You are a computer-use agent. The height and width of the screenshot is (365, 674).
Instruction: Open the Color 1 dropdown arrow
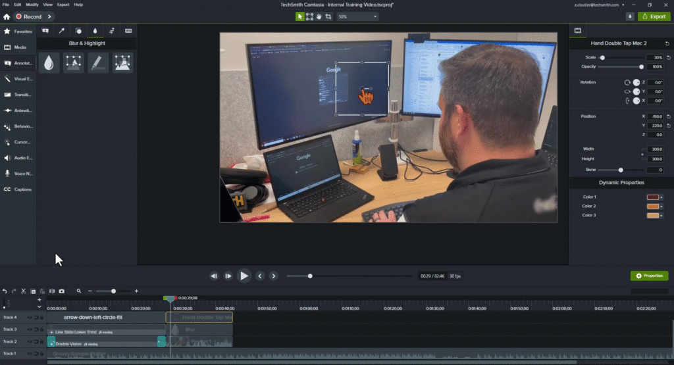[661, 197]
